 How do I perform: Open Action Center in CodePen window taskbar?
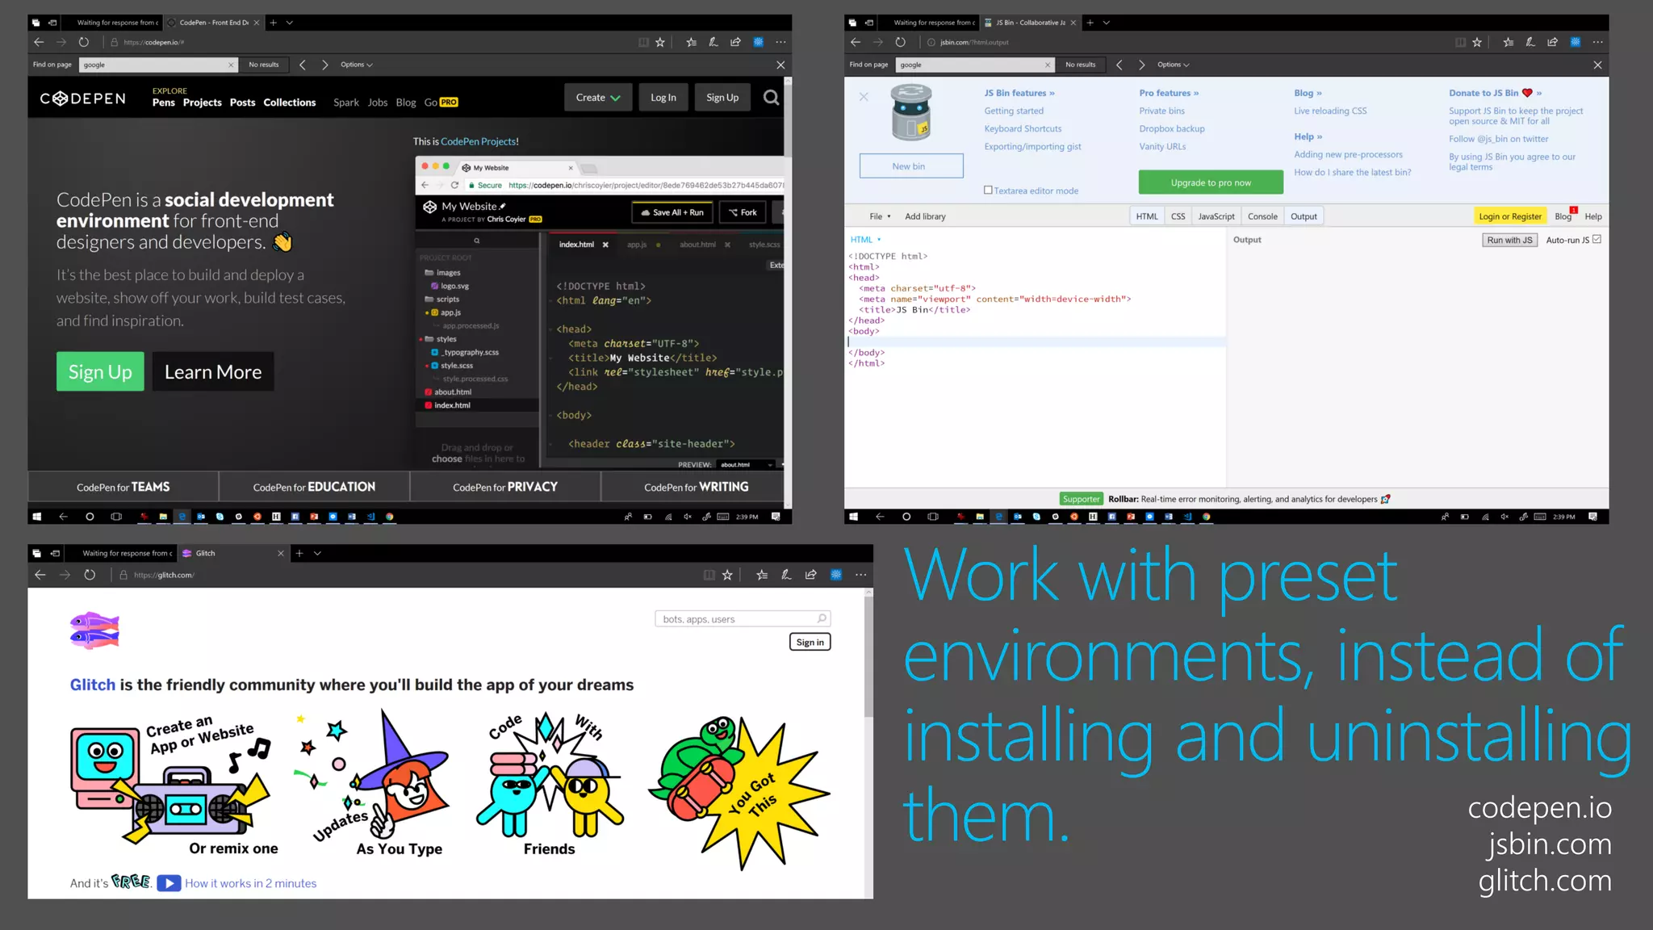(x=776, y=517)
